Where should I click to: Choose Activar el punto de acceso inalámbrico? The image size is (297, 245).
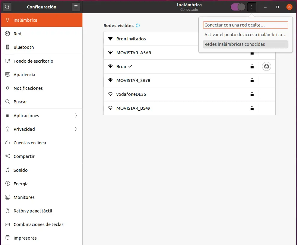[x=245, y=35]
